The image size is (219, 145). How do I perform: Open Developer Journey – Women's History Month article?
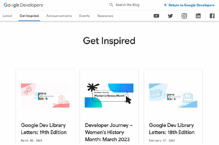109,132
